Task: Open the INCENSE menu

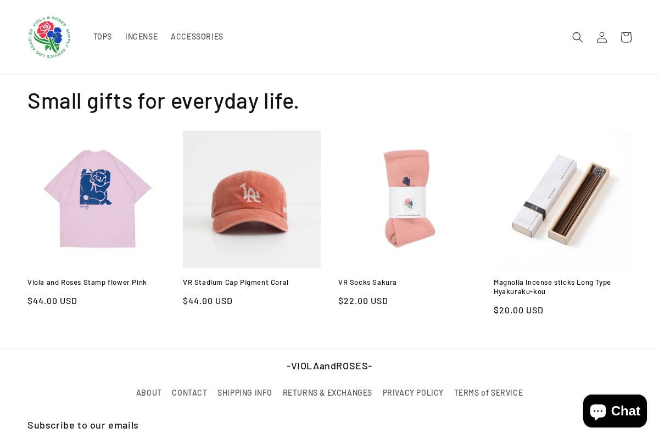Action: tap(141, 37)
